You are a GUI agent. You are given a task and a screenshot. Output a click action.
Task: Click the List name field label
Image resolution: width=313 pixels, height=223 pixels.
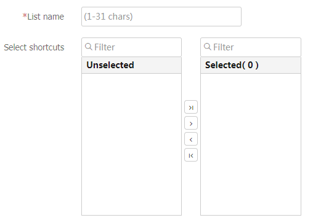tap(46, 17)
